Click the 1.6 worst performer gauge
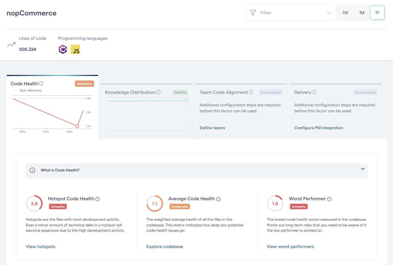 coord(275,204)
